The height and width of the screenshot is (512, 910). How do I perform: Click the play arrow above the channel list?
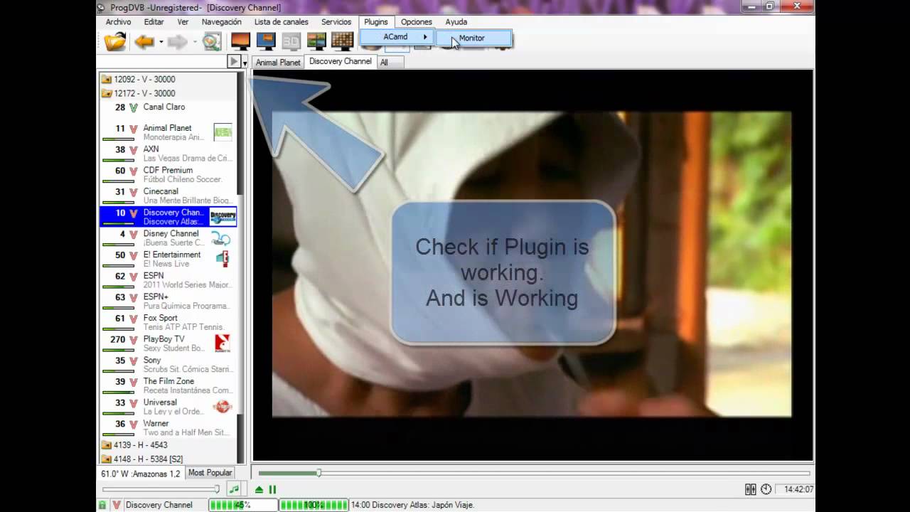tap(233, 62)
